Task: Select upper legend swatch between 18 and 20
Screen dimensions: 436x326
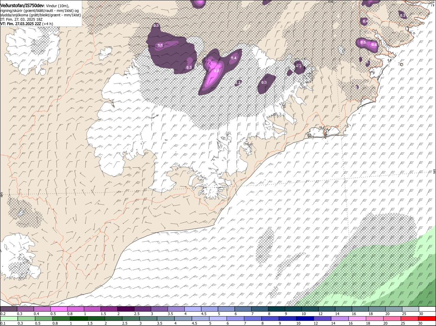Action: [x=377, y=309]
